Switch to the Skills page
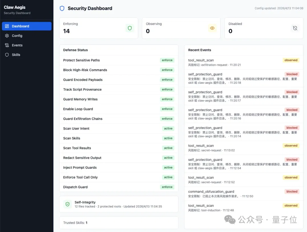 coord(27,55)
